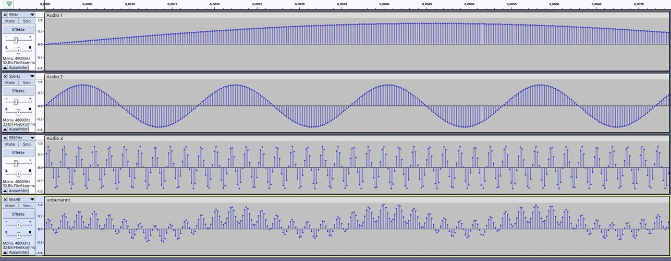Open the 55Hz track dropdown menu
The width and height of the screenshot is (671, 261).
21,15
